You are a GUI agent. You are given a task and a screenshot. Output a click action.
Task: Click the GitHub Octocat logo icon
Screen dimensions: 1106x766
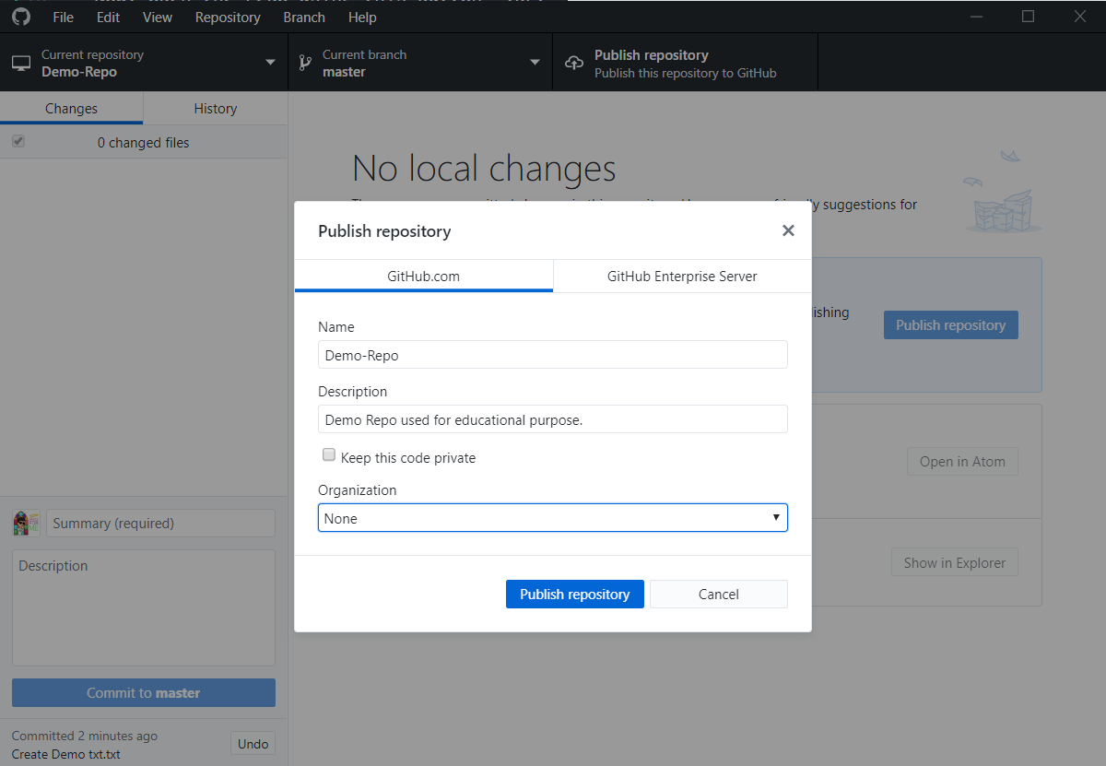[x=20, y=17]
